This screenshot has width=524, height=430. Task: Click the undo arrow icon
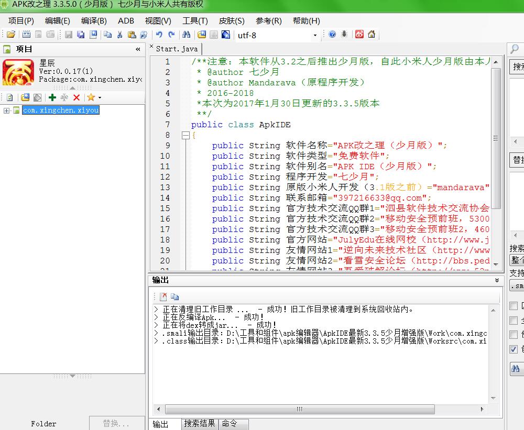pos(159,35)
